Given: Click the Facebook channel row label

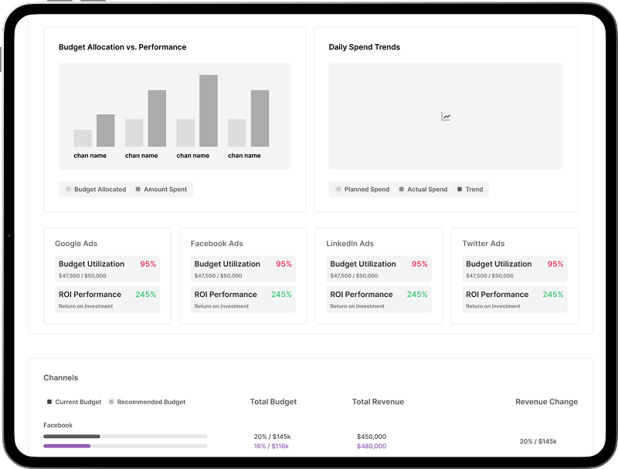Looking at the screenshot, I should tap(58, 425).
